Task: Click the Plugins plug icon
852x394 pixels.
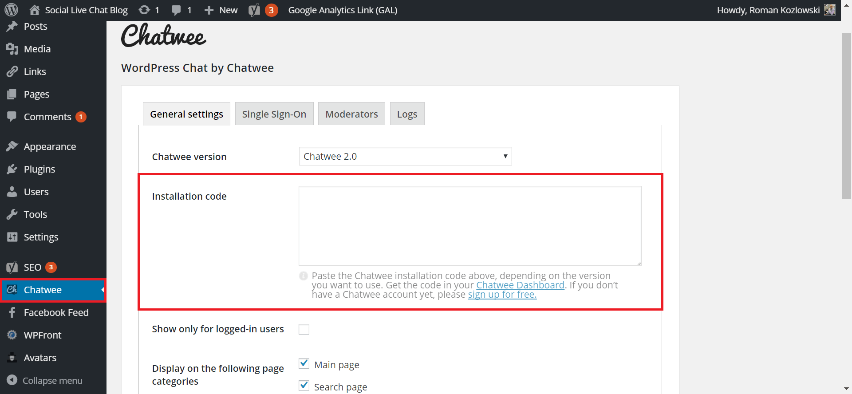Action: click(x=12, y=169)
